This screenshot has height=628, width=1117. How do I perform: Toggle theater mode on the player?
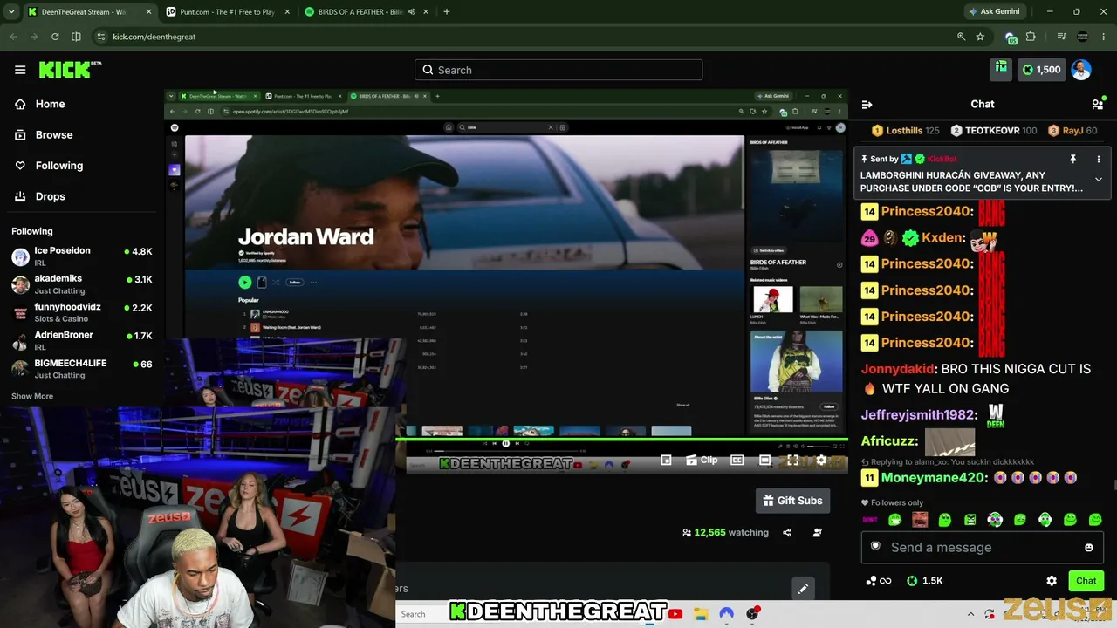click(x=765, y=461)
